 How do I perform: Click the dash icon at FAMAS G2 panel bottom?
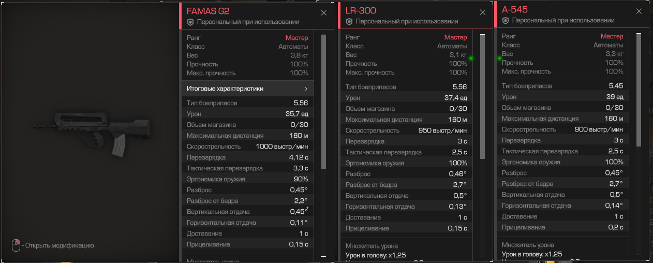click(x=324, y=256)
